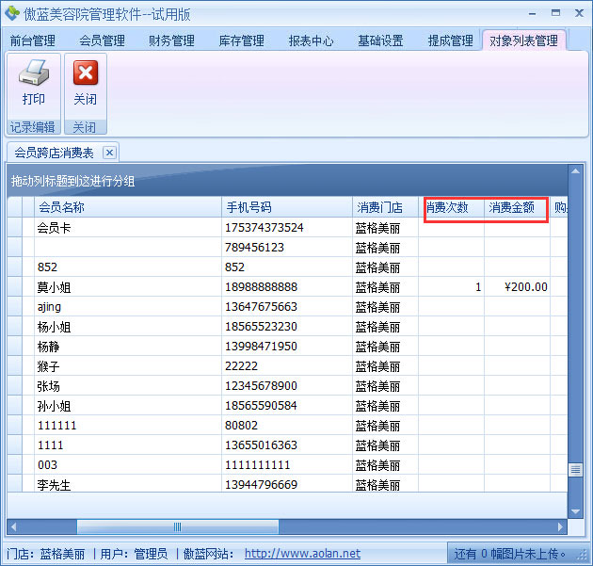Click the 打印 printer icon
The width and height of the screenshot is (593, 566).
point(33,73)
